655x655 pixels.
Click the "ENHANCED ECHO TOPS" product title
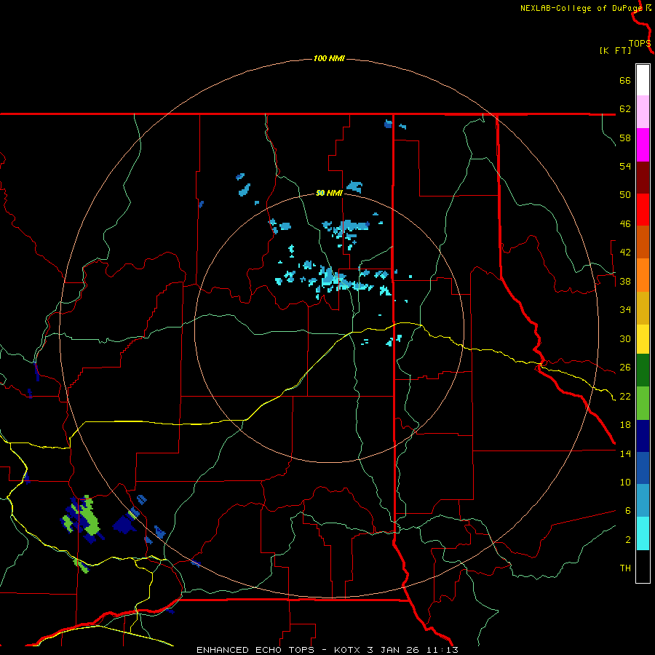pyautogui.click(x=255, y=650)
